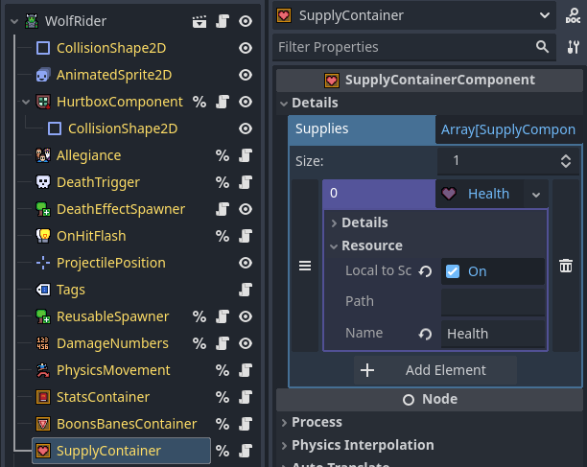Hide the top-level CollisionShape2D node
This screenshot has width=587, height=467.
pyautogui.click(x=246, y=48)
